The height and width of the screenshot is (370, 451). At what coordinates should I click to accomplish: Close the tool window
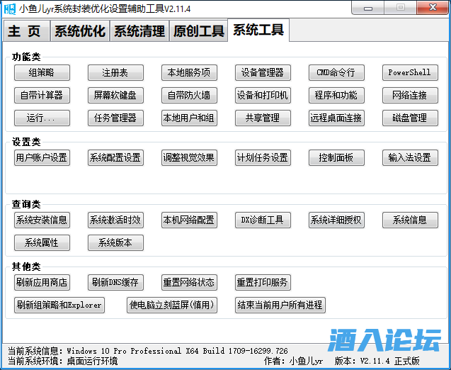(x=433, y=8)
